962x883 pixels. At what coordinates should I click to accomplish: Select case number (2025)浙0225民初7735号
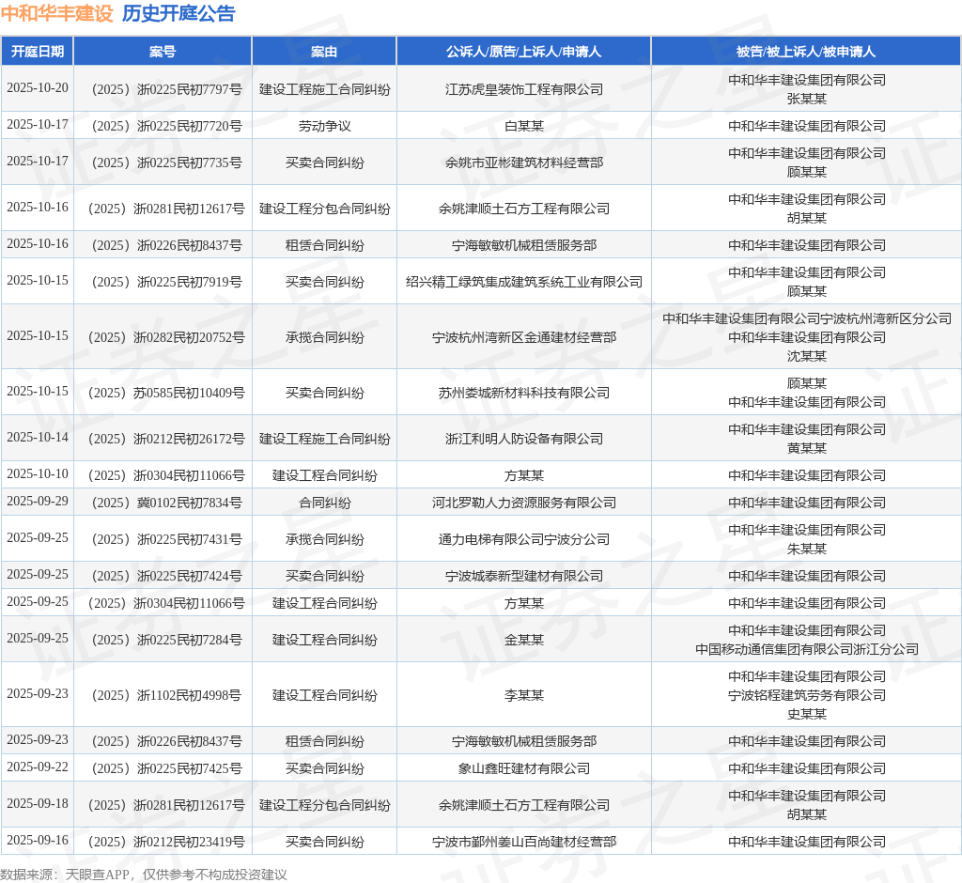(x=166, y=163)
